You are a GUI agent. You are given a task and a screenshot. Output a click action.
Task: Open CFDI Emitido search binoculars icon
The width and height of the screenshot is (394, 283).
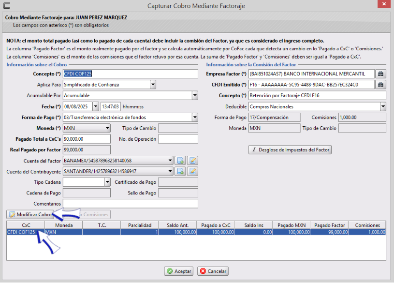pyautogui.click(x=380, y=85)
